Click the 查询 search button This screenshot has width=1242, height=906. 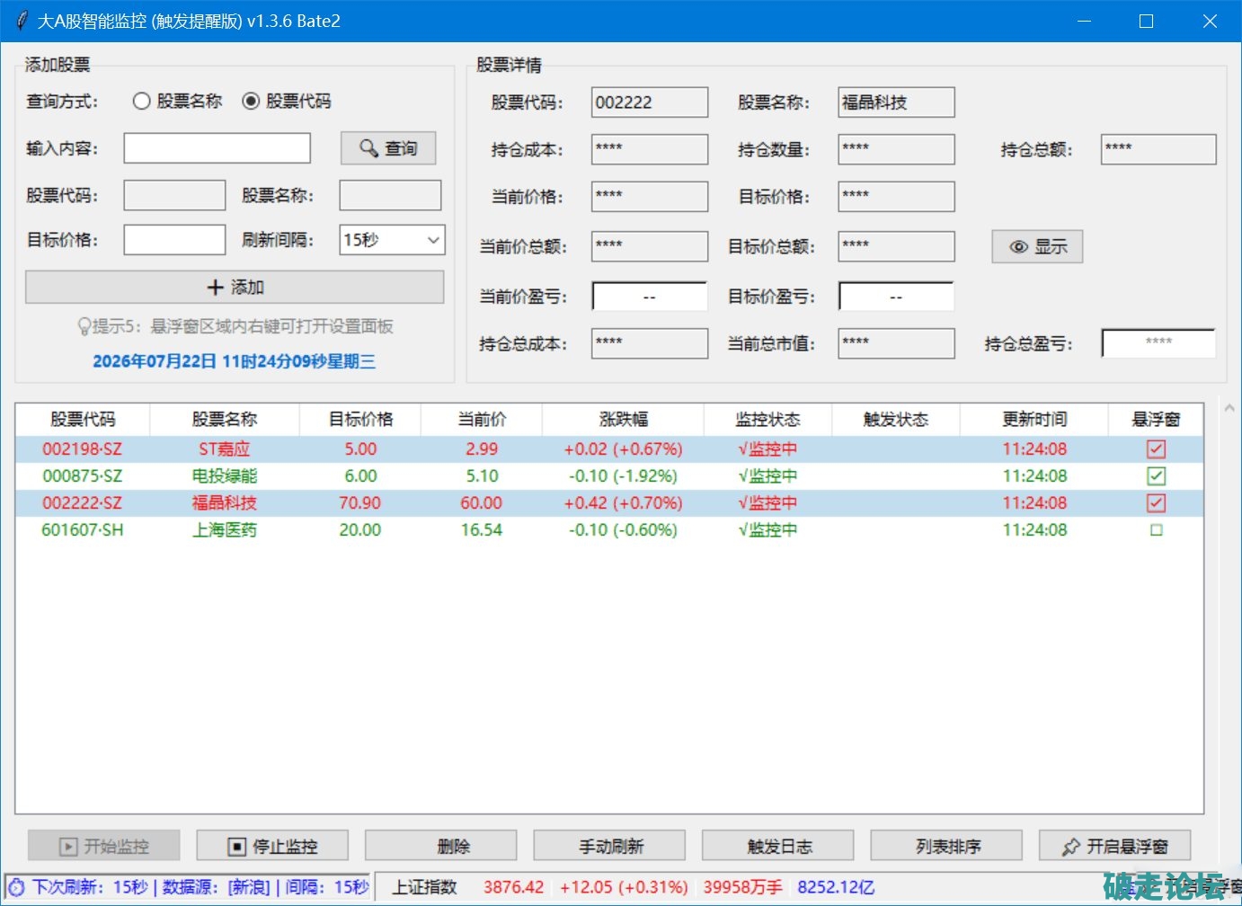(388, 148)
